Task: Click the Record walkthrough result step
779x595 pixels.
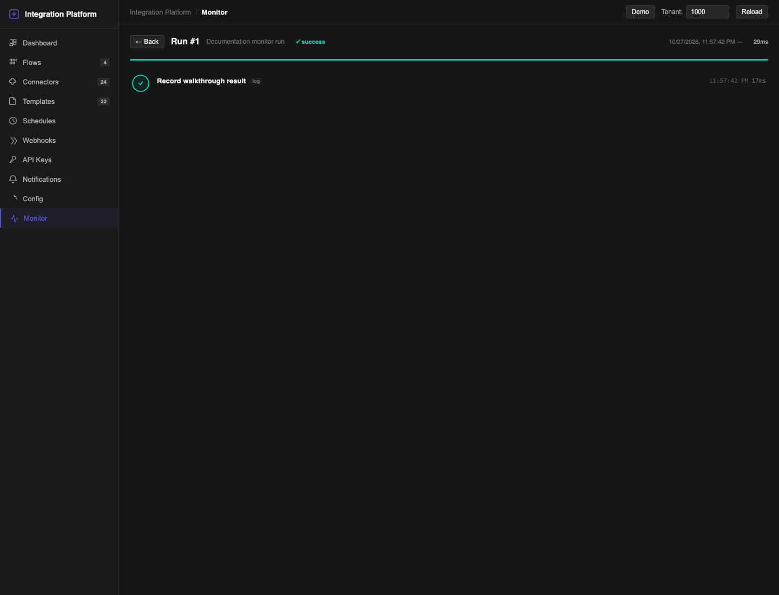Action: [x=201, y=81]
